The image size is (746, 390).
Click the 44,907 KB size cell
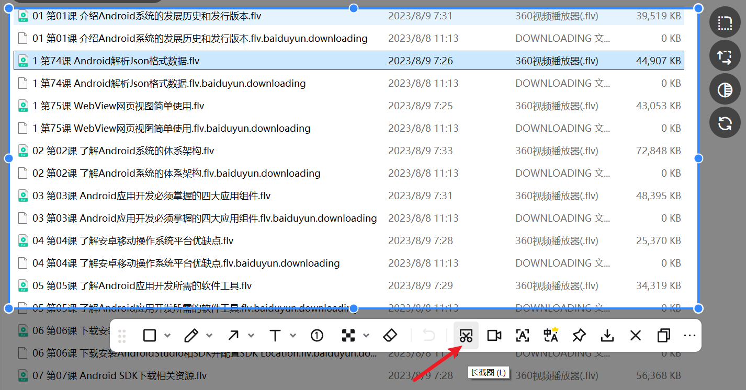659,61
